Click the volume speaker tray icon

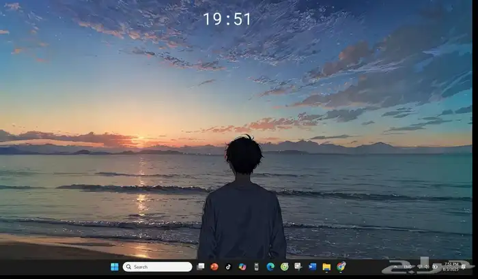tap(427, 267)
